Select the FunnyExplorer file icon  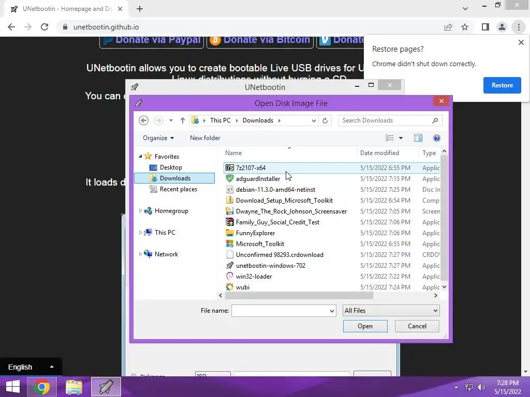point(229,233)
